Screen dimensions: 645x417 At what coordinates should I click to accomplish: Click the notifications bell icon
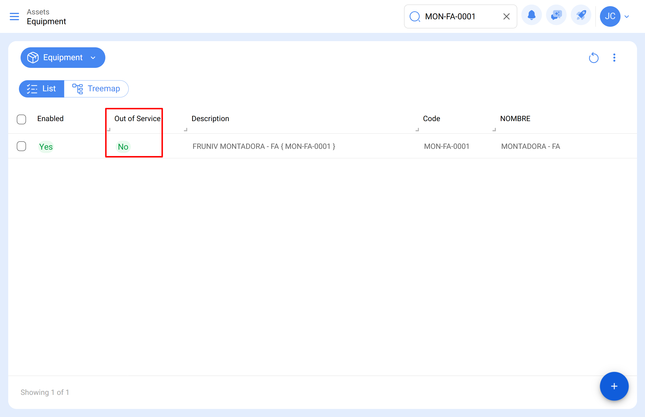coord(531,15)
